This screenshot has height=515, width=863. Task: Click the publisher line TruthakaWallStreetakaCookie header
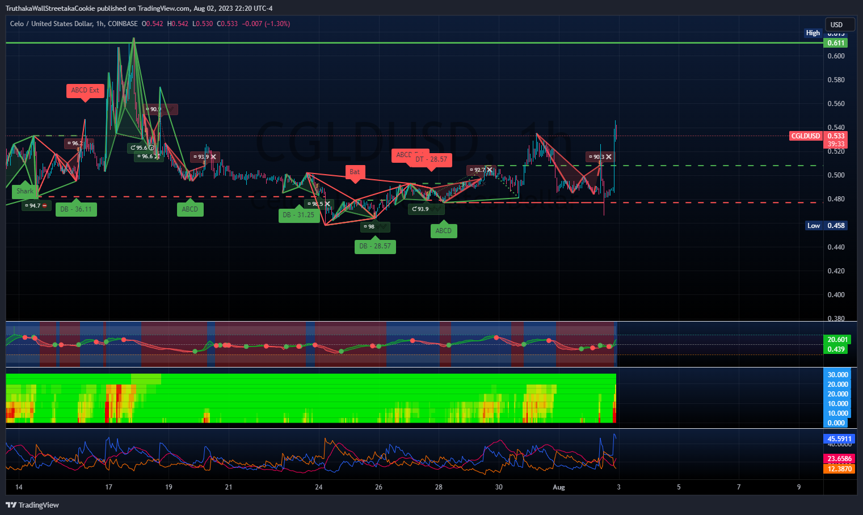click(x=139, y=8)
